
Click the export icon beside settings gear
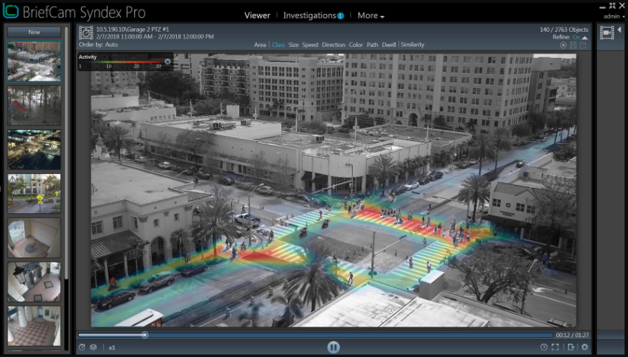[x=571, y=347]
